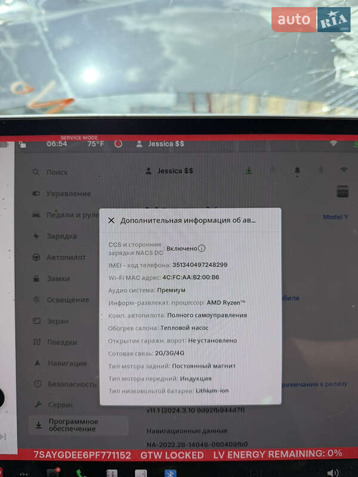Viewport: 358px width, 477px height.
Task: Tap the notification bell icon
Action: click(x=297, y=171)
